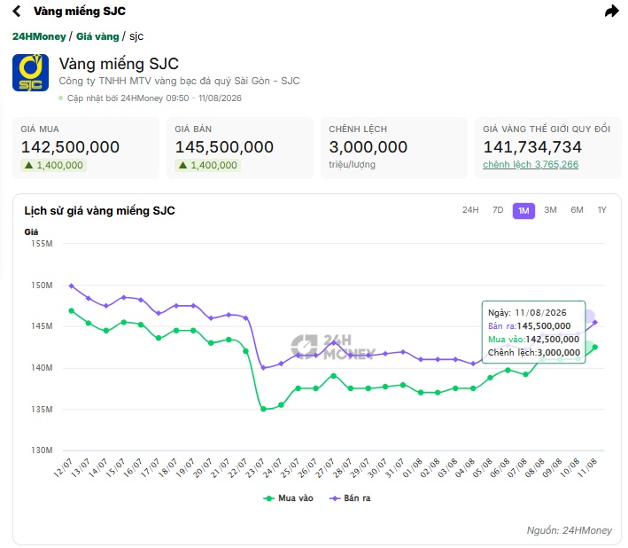
Task: Click update timestamp 09:50 - 11/08/2026
Action: (204, 98)
